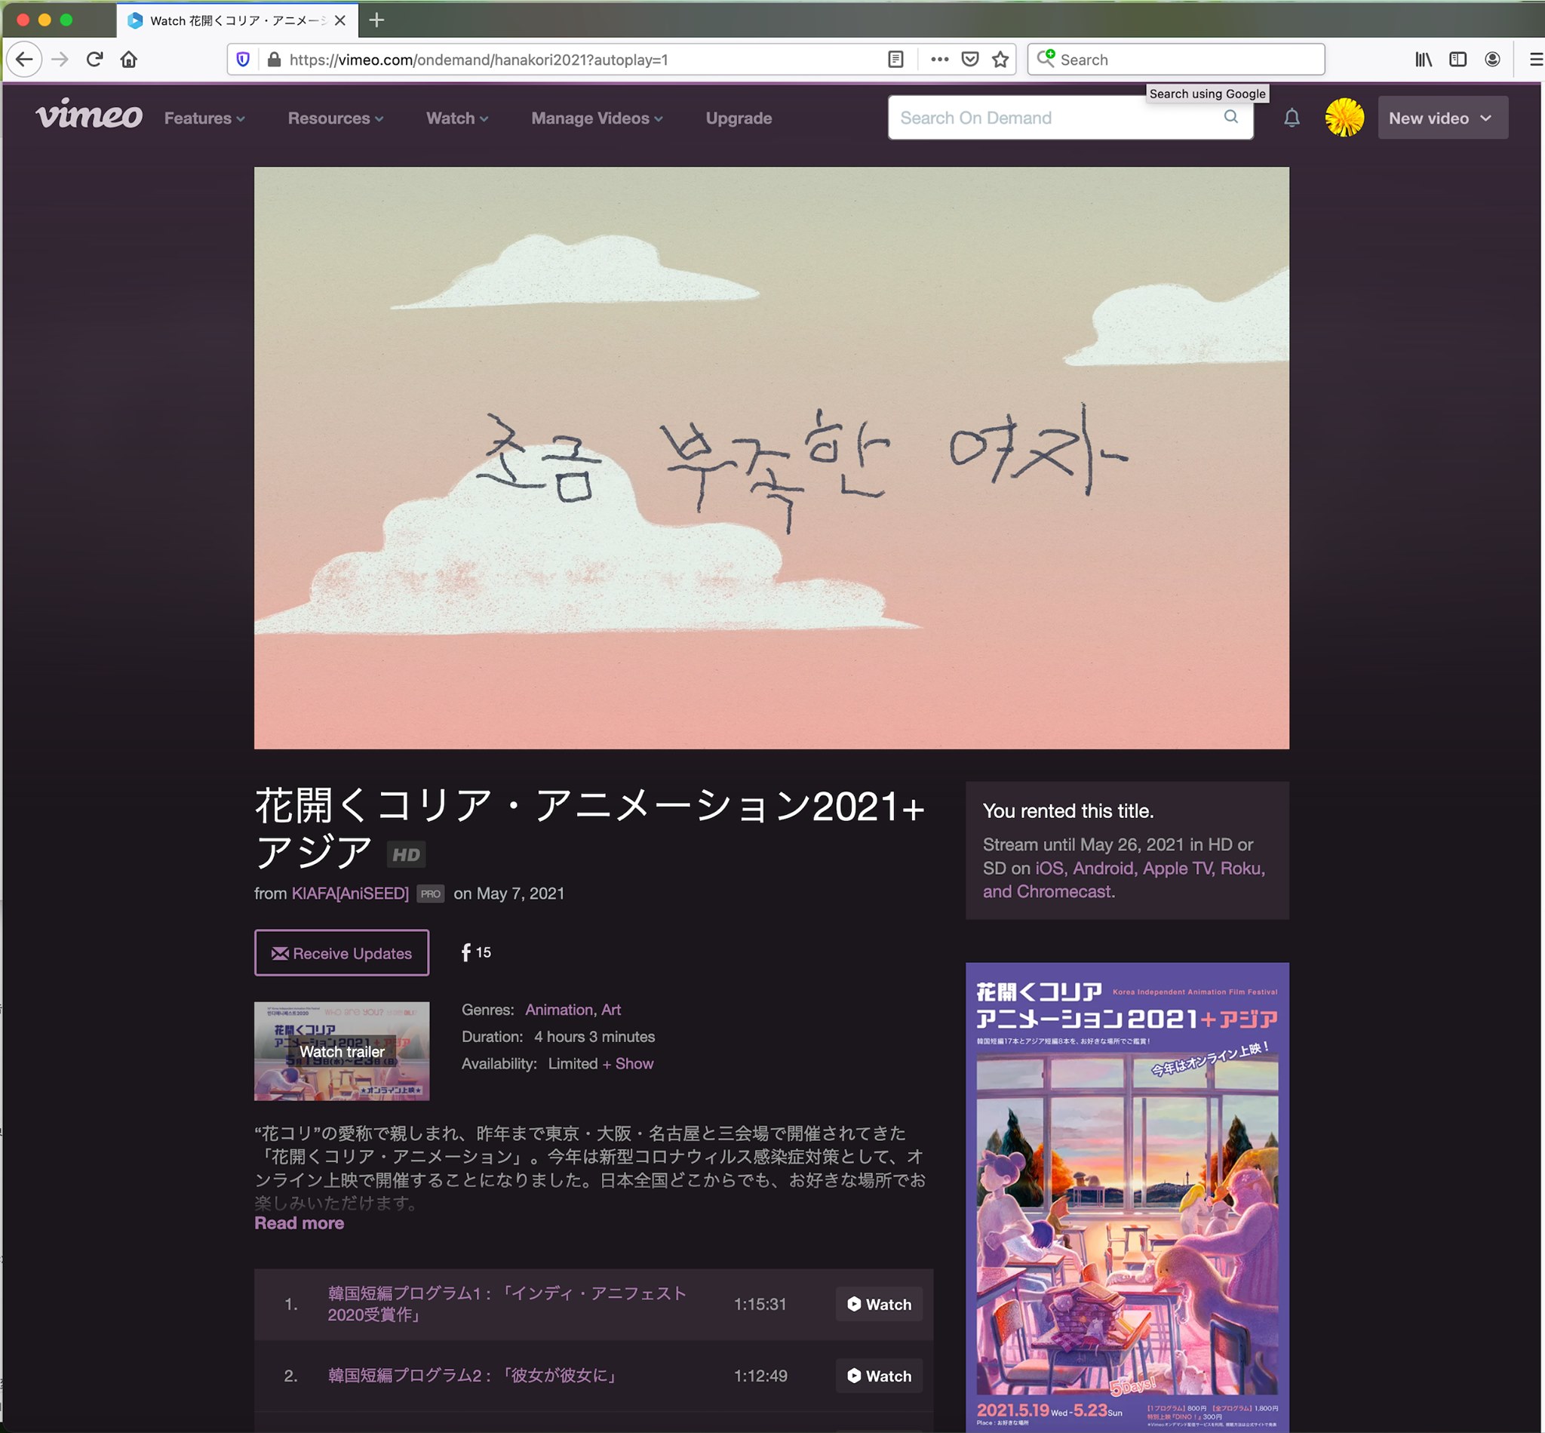Open the Animation genre link
Viewport: 1545px width, 1433px height.
(x=559, y=1010)
